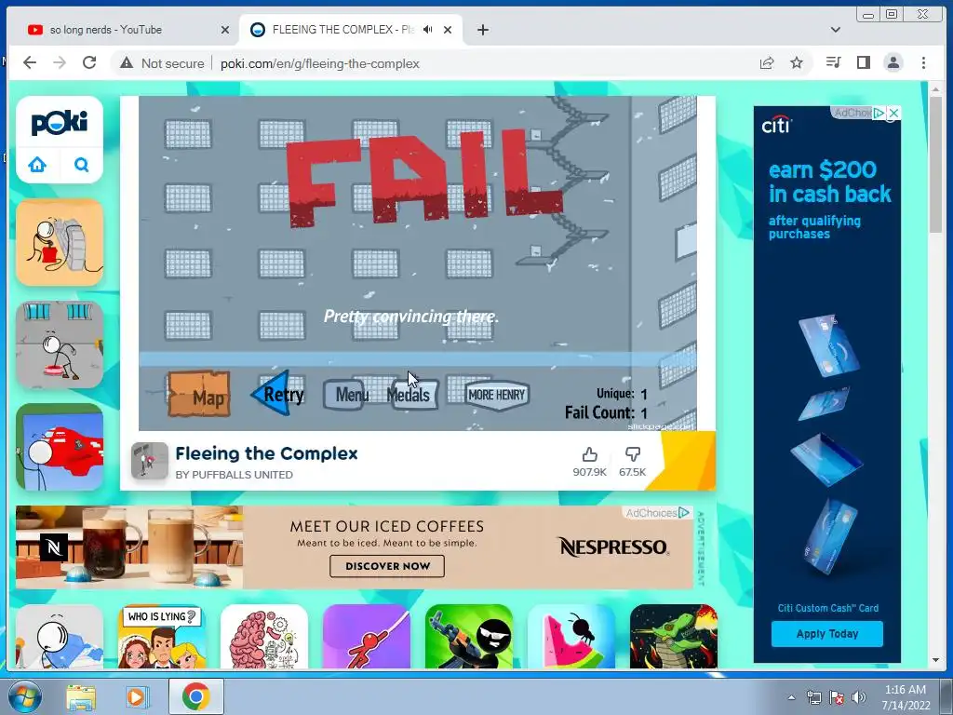This screenshot has width=953, height=715.
Task: Open the stickman on ice game thumbnail
Action: [x=60, y=636]
